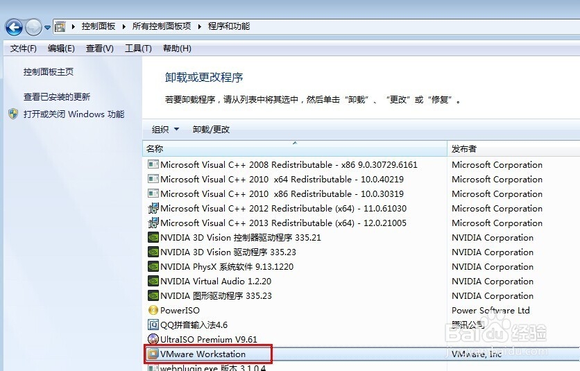Select NVIDIA 3D Vision 控制器驱动程序 335.21

(241, 237)
